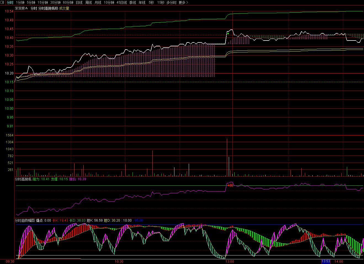Click the red 抛 sell signal marker
This screenshot has height=264, width=364.
point(231,185)
